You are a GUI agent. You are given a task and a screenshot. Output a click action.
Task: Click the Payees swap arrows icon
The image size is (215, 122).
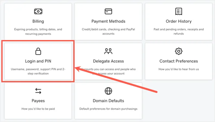point(38,91)
